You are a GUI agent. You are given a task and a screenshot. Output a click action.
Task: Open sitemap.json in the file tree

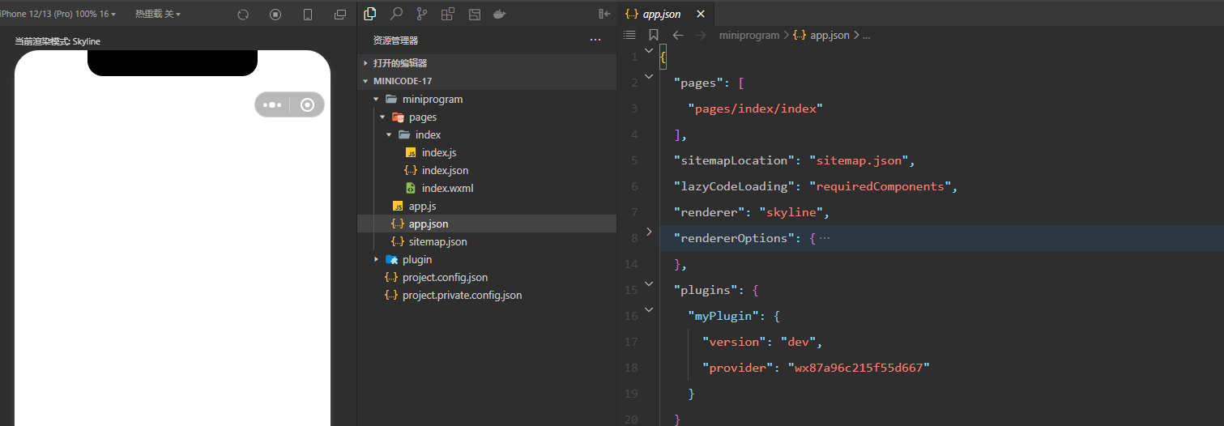(x=487, y=241)
